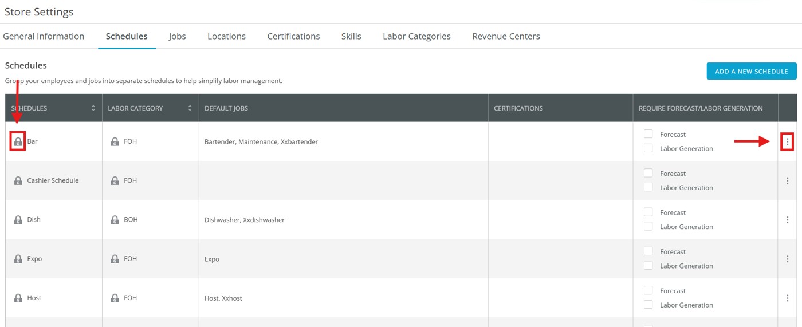Enable Forecast checkbox for Bar schedule
Viewport: 802px width, 327px height.
tap(648, 134)
